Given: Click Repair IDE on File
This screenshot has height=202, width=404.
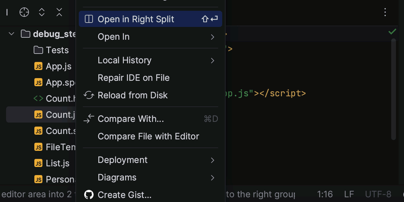Looking at the screenshot, I should (x=133, y=78).
